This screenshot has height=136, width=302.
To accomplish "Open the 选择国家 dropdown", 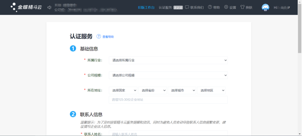I will [123, 90].
